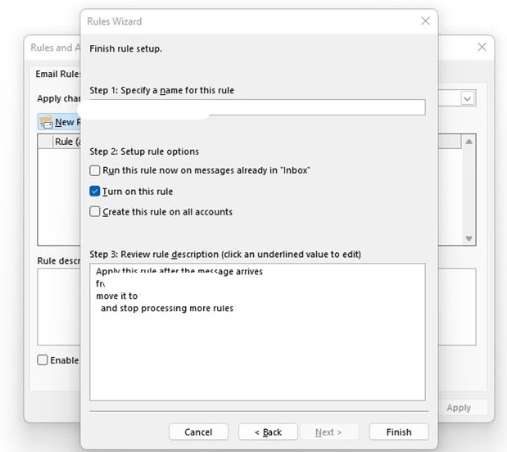Uncheck Turn on this rule
507x452 pixels.
95,192
